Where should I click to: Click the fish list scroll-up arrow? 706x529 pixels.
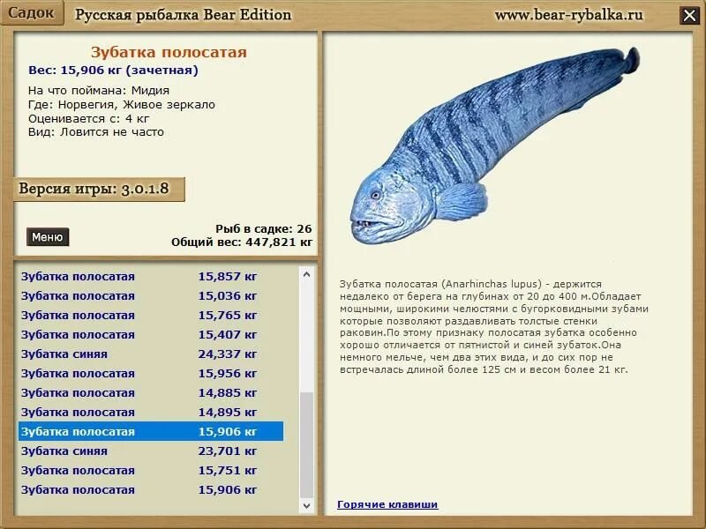(306, 274)
